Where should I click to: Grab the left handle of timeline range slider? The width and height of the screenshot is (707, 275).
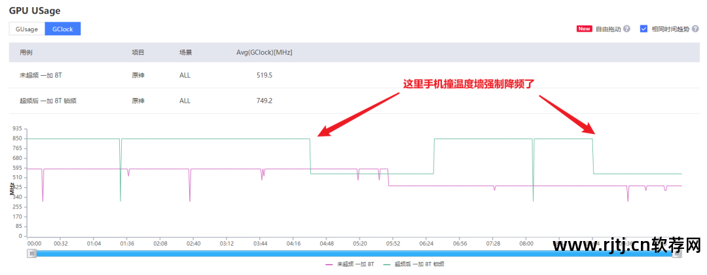(x=31, y=254)
